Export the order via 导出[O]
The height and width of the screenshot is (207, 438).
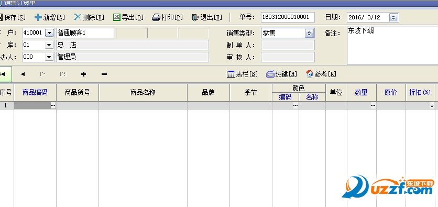tap(128, 17)
